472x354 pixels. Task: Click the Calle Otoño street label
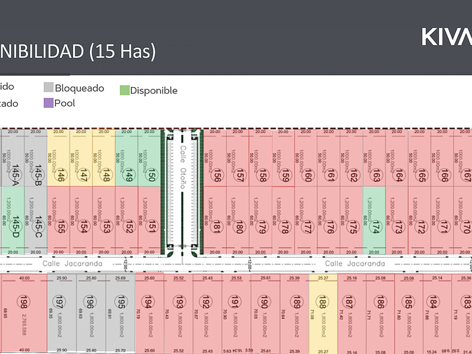point(183,167)
